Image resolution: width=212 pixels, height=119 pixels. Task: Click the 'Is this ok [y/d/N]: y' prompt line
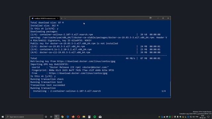tap(44, 28)
